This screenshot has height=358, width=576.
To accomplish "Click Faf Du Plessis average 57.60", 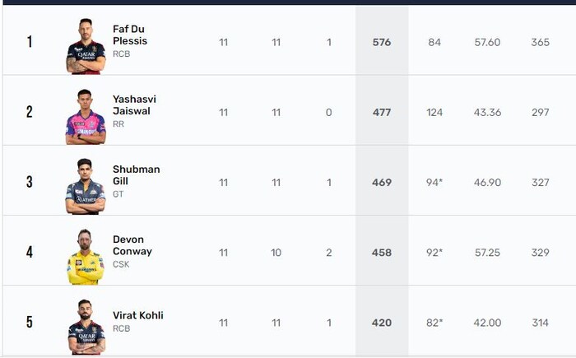I will [x=487, y=42].
